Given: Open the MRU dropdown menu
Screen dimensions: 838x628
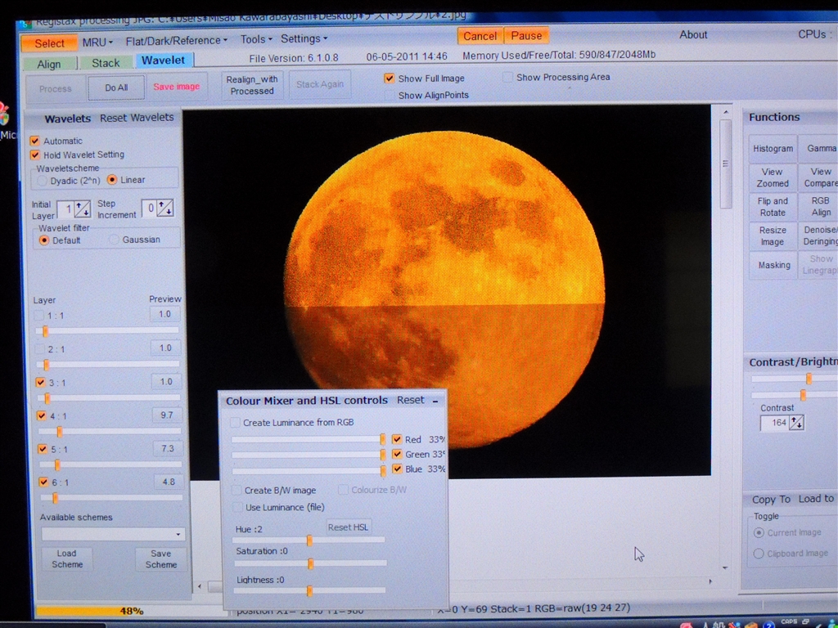Looking at the screenshot, I should coord(98,42).
